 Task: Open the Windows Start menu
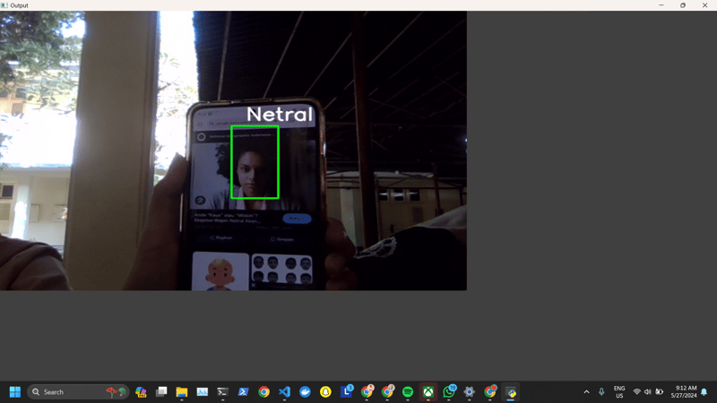[15, 392]
